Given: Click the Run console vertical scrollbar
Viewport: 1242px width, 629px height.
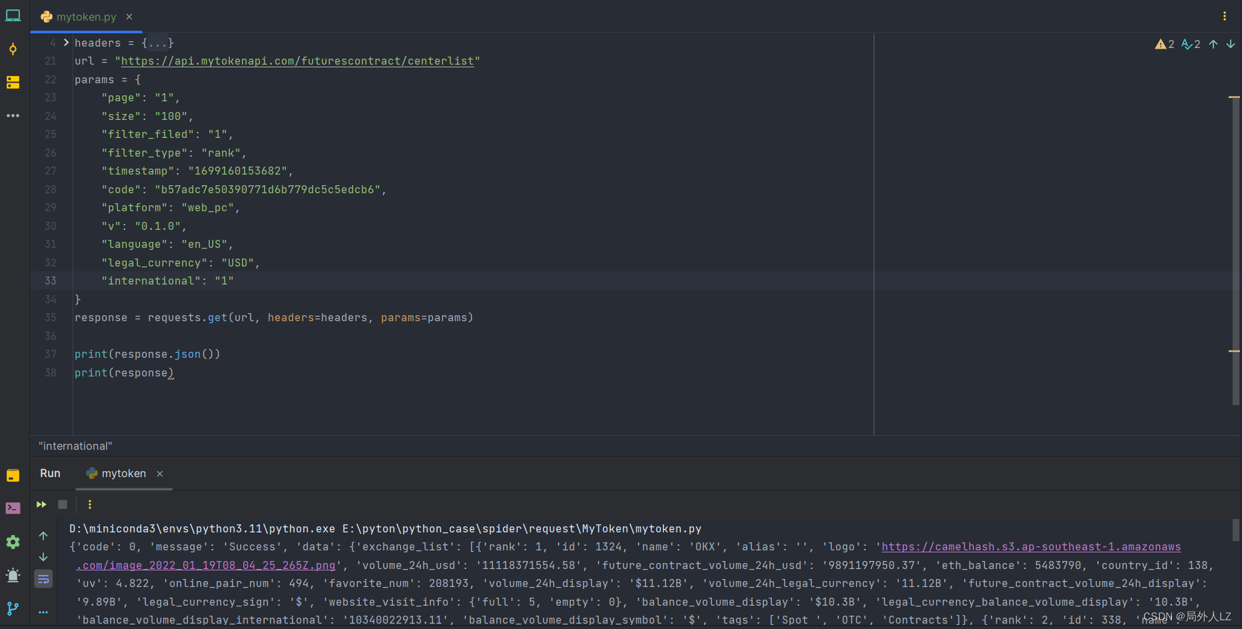Looking at the screenshot, I should pyautogui.click(x=1236, y=530).
